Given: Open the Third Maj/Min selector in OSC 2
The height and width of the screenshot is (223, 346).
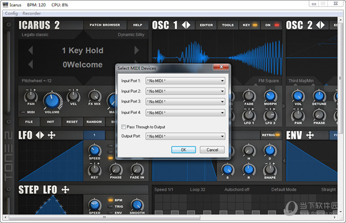Looking at the screenshot, I should [x=301, y=81].
